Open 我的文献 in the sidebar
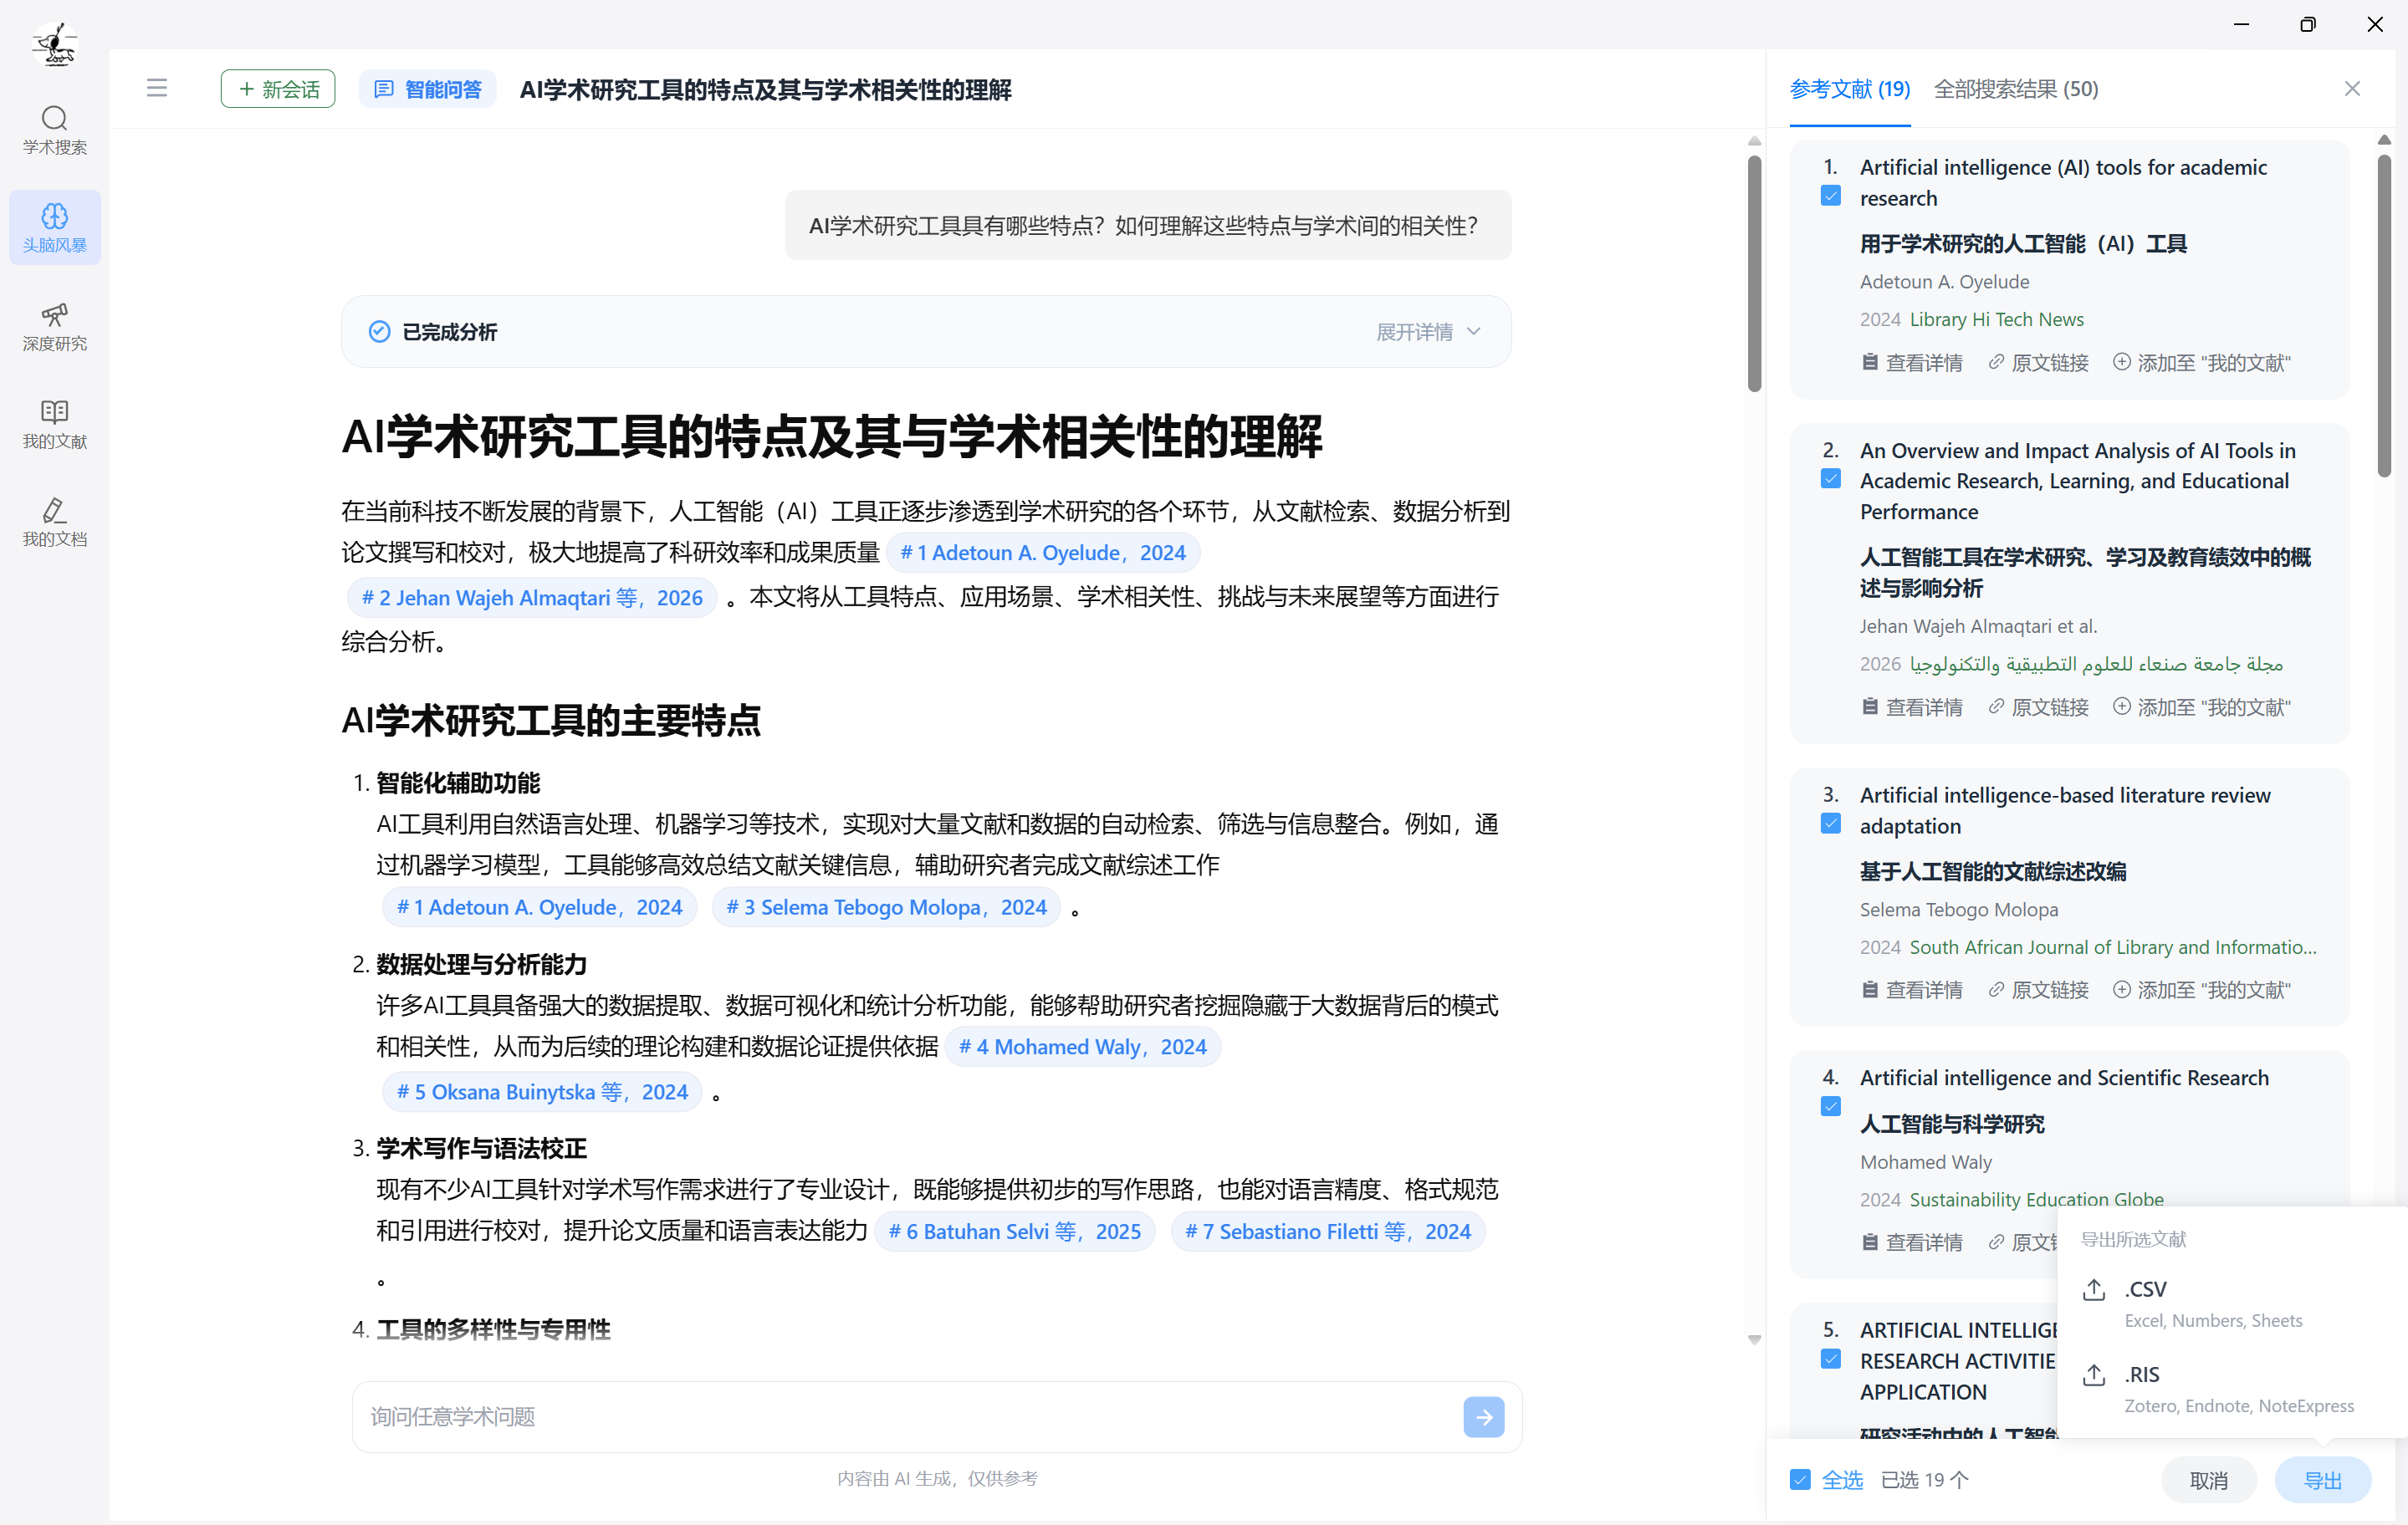The height and width of the screenshot is (1525, 2408). pyautogui.click(x=55, y=425)
